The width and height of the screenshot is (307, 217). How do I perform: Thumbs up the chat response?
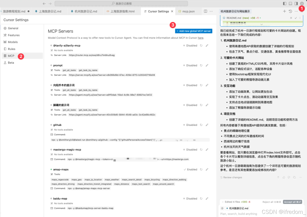pos(284,177)
